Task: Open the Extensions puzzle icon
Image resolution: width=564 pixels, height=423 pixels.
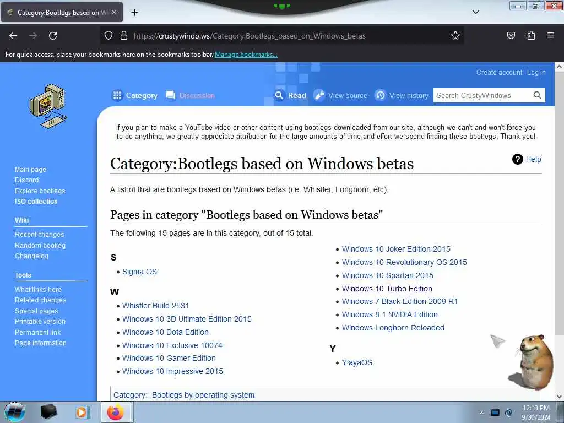Action: (x=531, y=36)
